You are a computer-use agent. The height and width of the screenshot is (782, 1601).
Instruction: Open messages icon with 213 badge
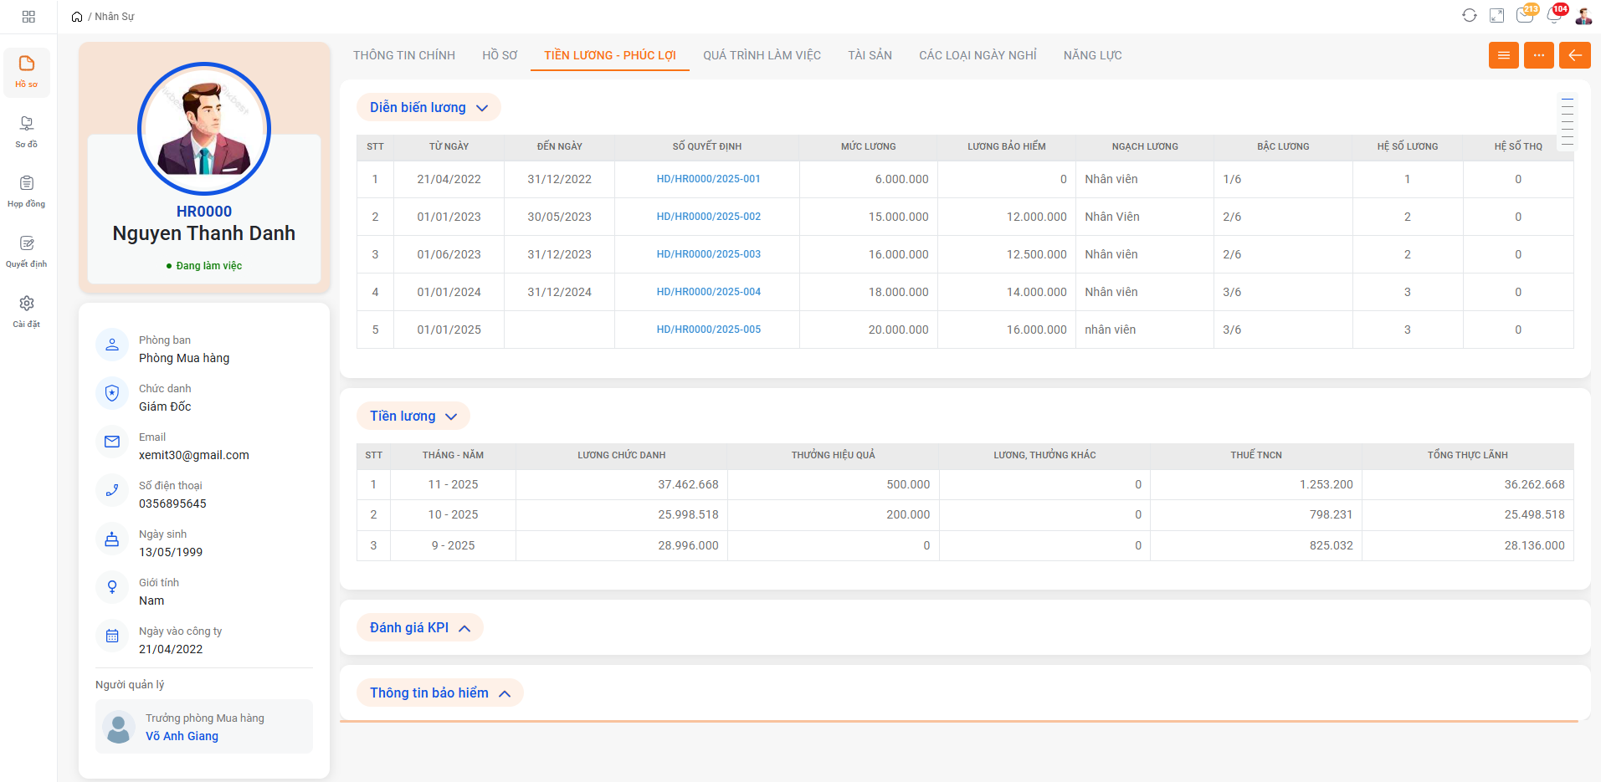point(1525,16)
